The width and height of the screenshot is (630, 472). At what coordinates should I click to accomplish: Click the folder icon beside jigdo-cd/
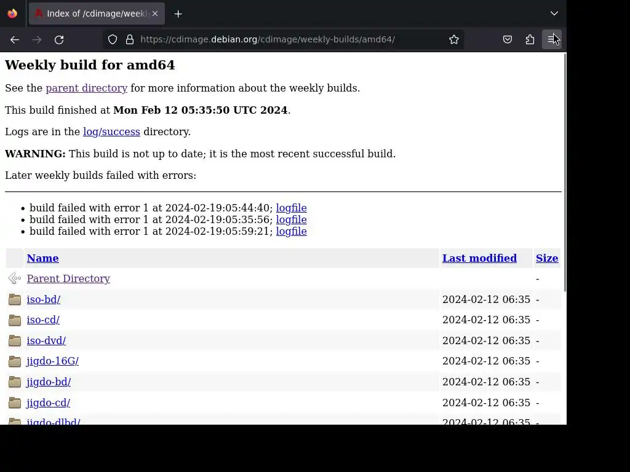pos(15,402)
